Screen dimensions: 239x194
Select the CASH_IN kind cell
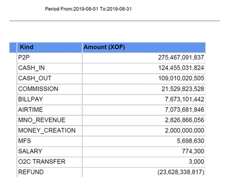point(49,68)
